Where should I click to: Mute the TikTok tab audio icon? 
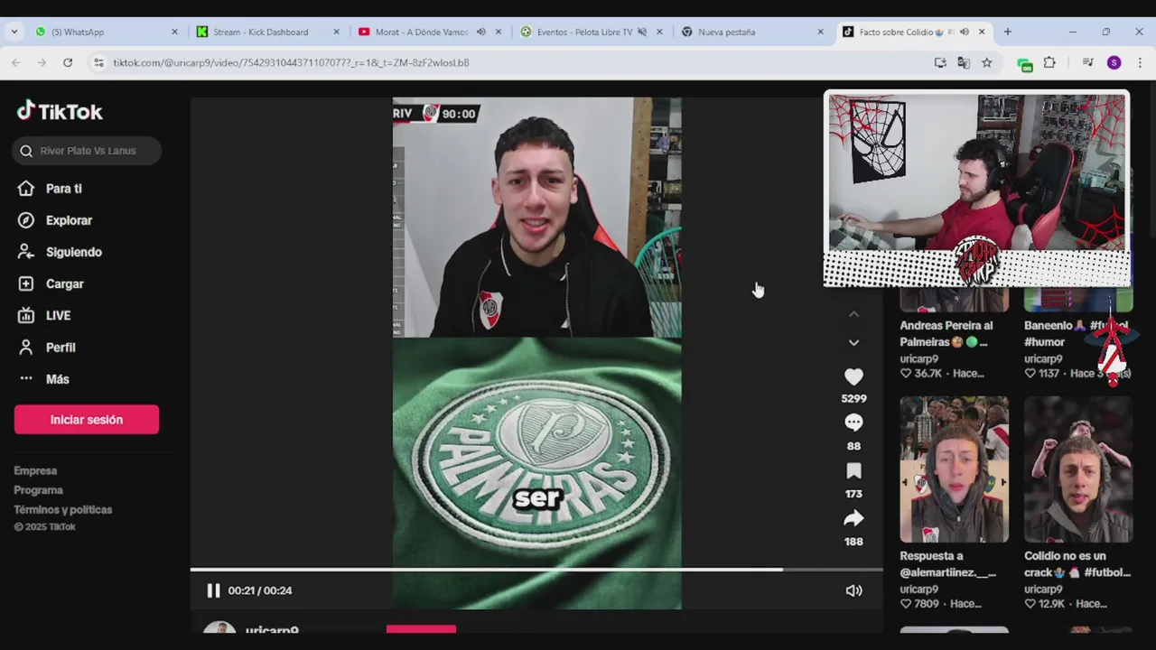tap(964, 32)
